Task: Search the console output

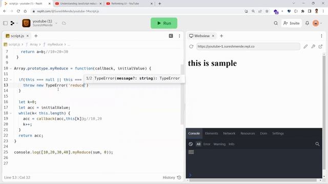Action: [x=317, y=144]
